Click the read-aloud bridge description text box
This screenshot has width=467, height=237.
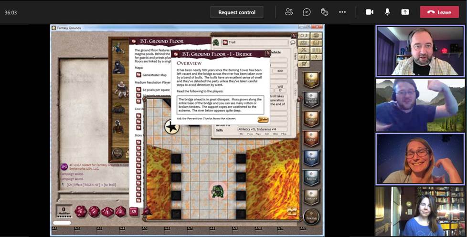click(x=221, y=105)
